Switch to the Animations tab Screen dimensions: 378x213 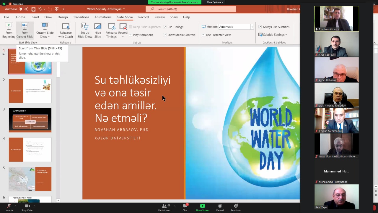coord(103,17)
